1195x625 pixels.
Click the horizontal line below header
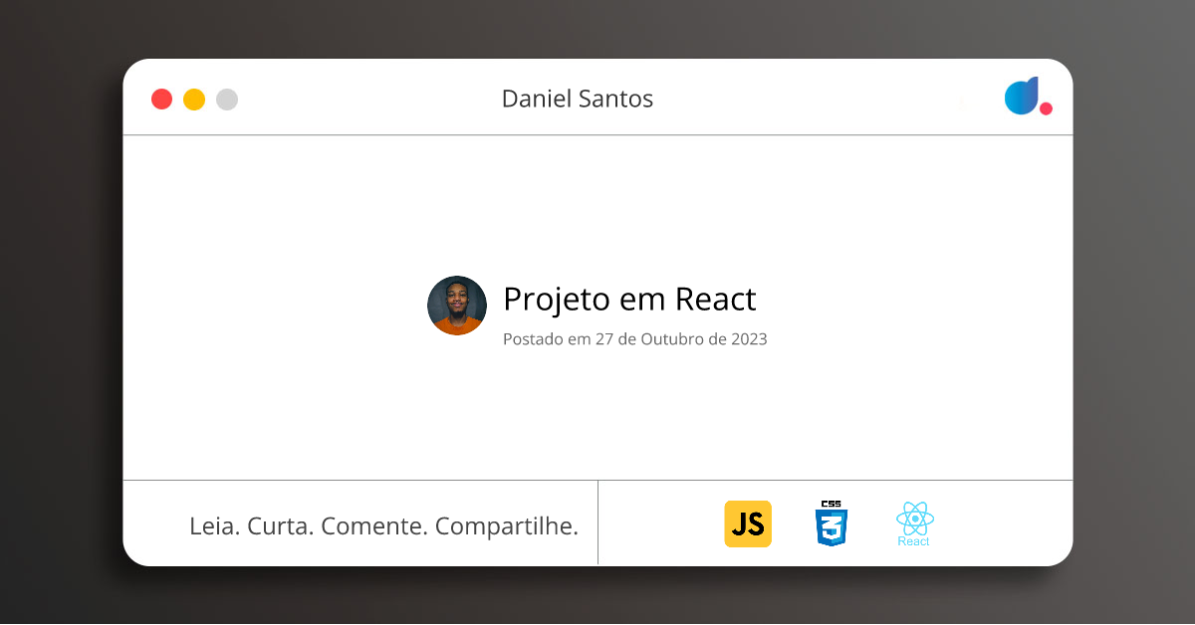(x=597, y=134)
